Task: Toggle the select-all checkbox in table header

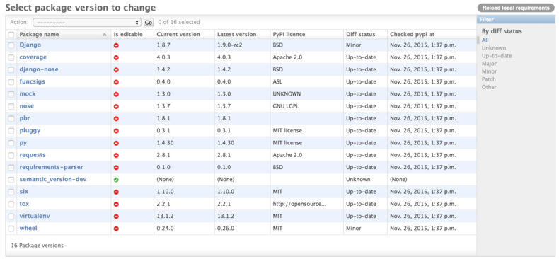Action: [11, 35]
